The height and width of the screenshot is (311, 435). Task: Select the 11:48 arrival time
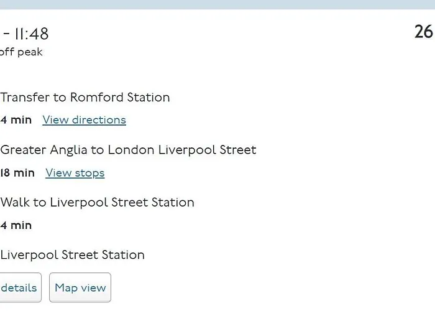point(32,34)
